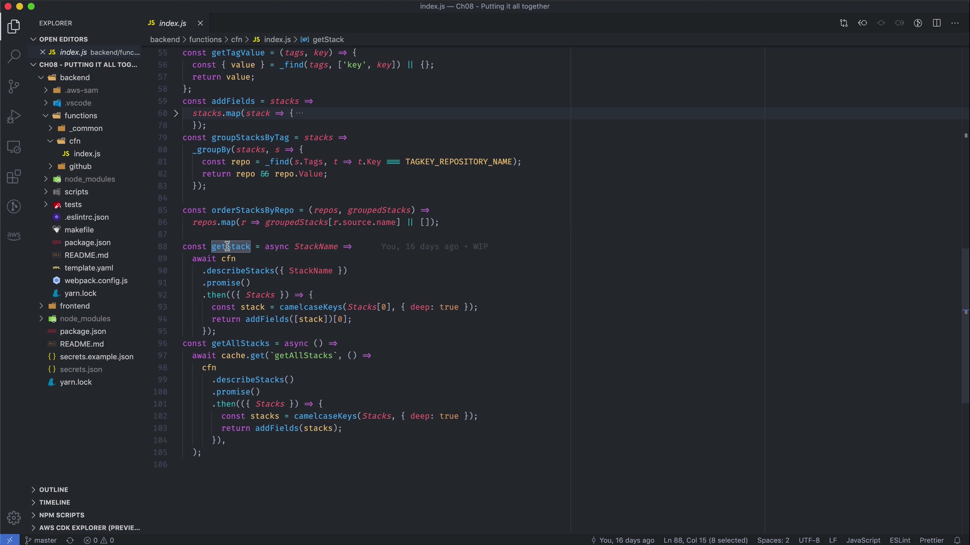Click the editor vertical scrollbar thumb
The height and width of the screenshot is (545, 970).
965,325
